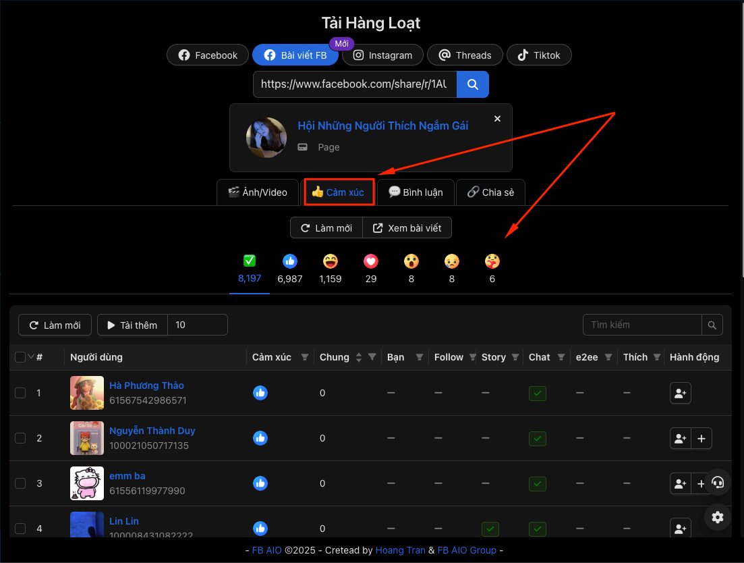Open Hà Phương Thảo profile link
The width and height of the screenshot is (744, 563).
(x=146, y=385)
